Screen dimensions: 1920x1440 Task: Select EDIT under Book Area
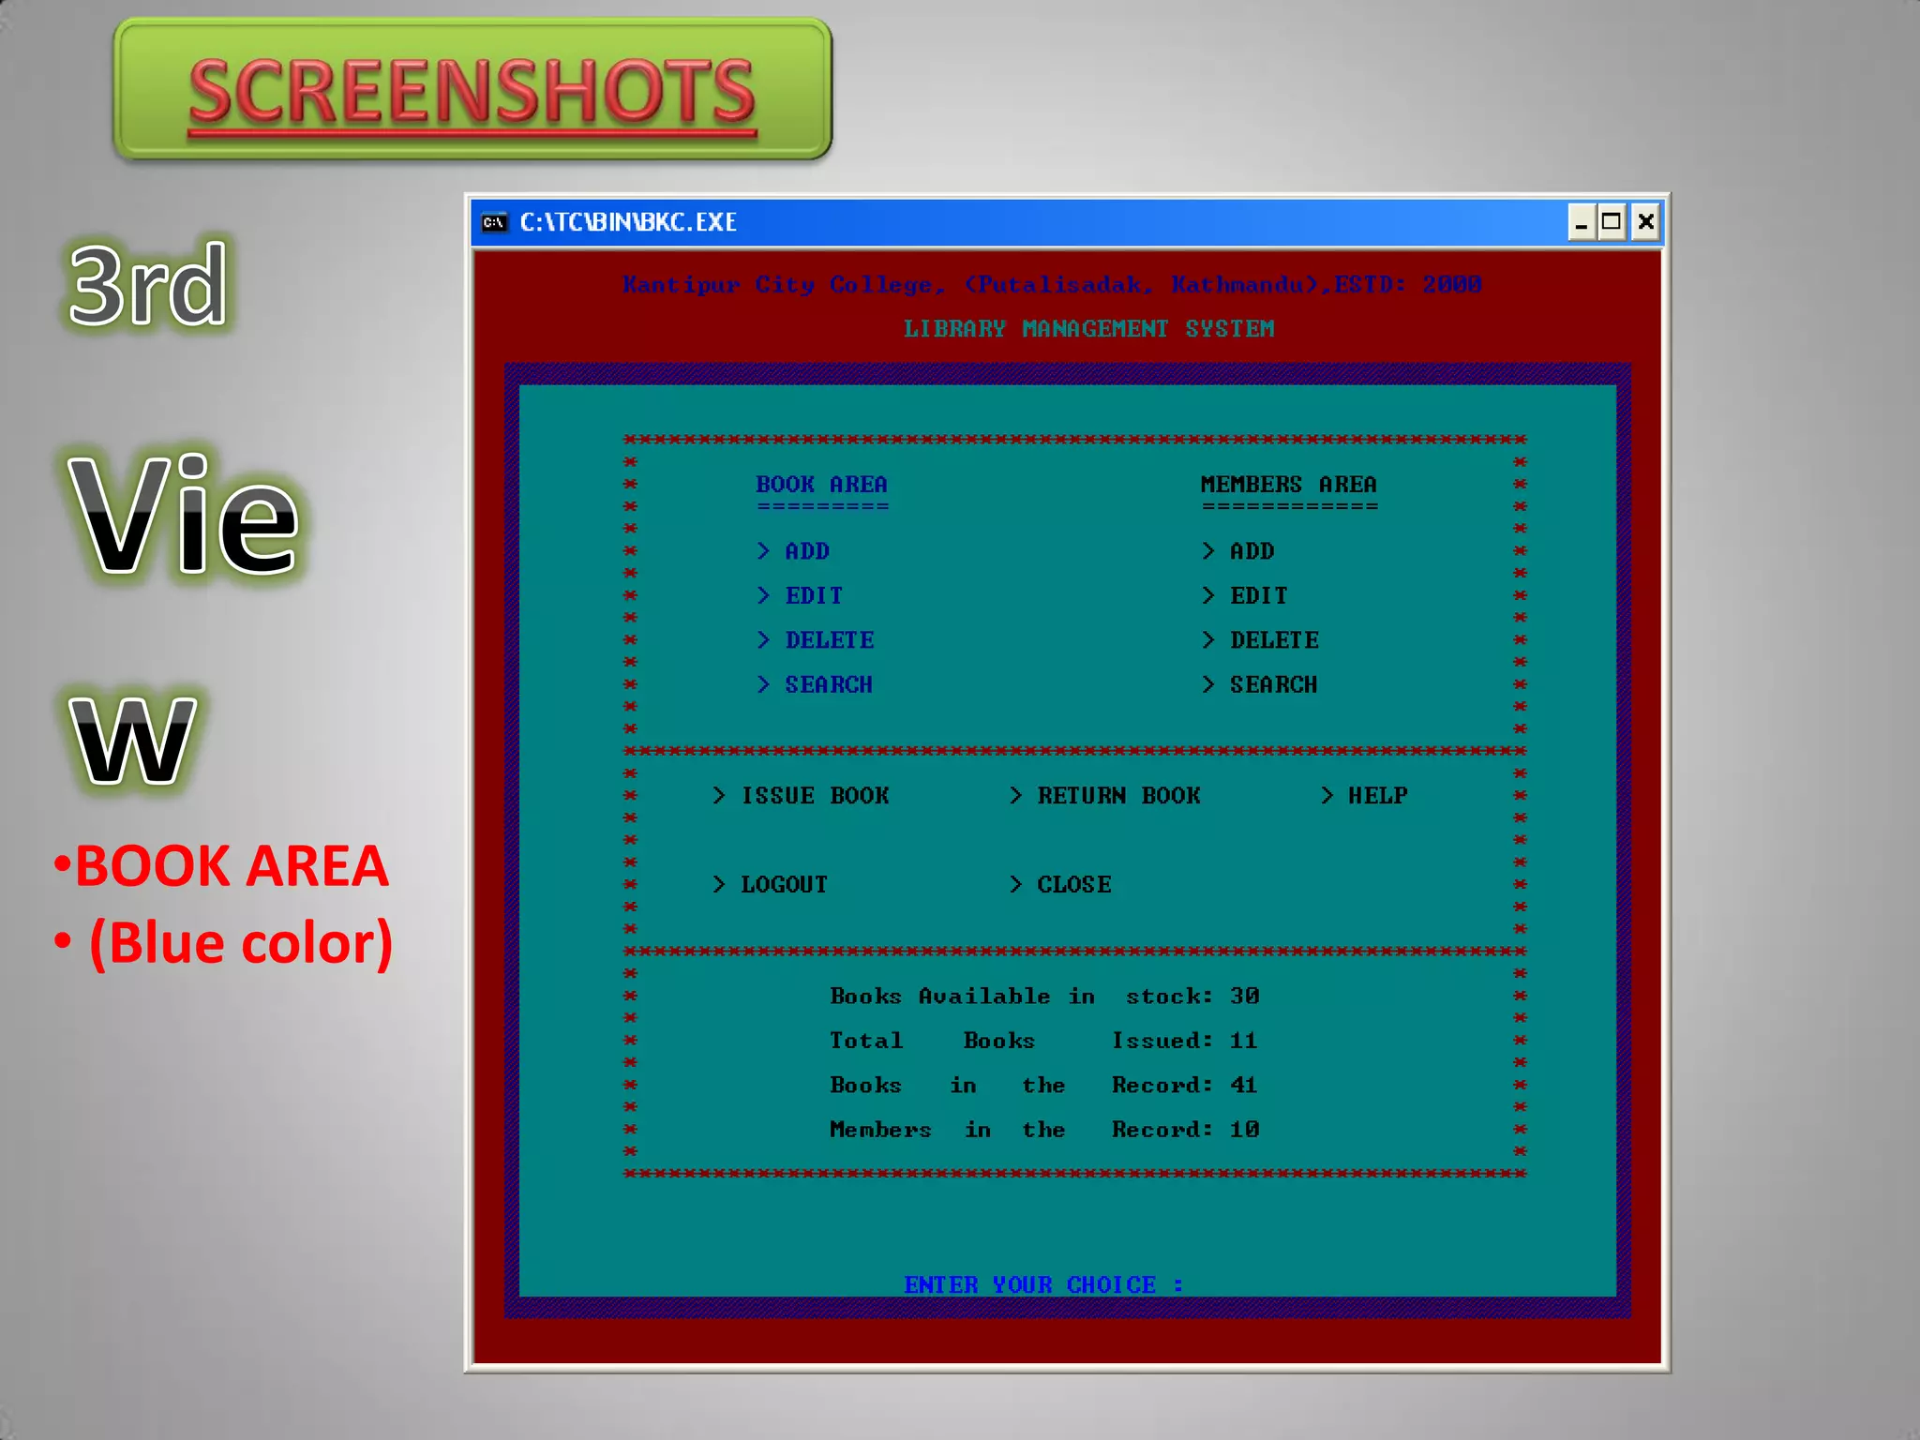point(813,596)
